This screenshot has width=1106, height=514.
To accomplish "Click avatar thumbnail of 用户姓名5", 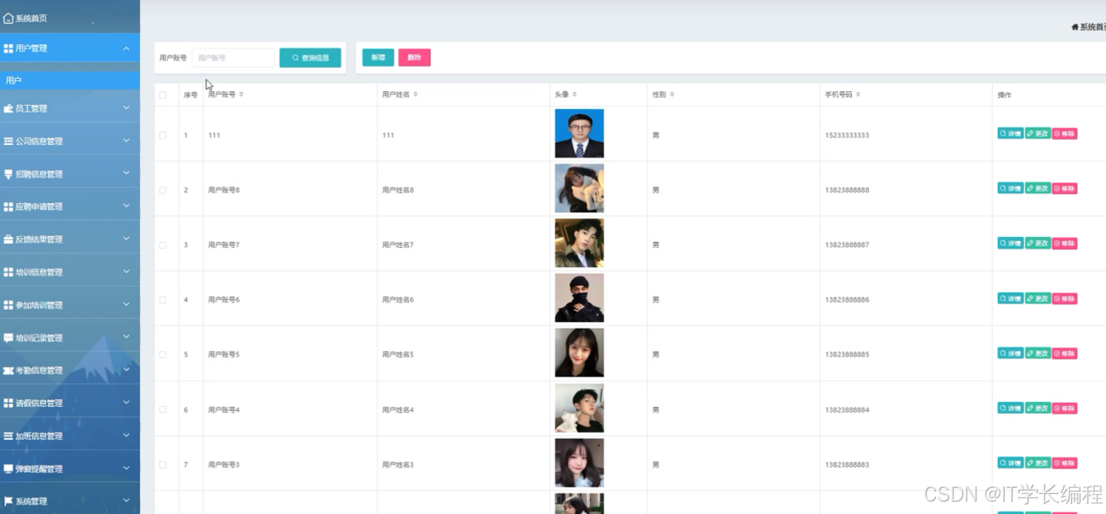I will 579,353.
